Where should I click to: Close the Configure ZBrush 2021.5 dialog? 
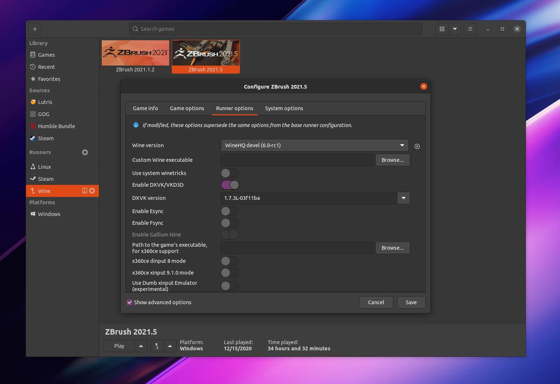[x=424, y=86]
